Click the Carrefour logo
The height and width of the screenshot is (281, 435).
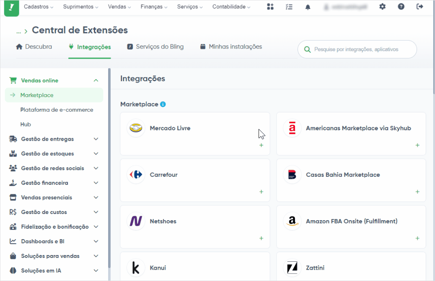pyautogui.click(x=136, y=175)
